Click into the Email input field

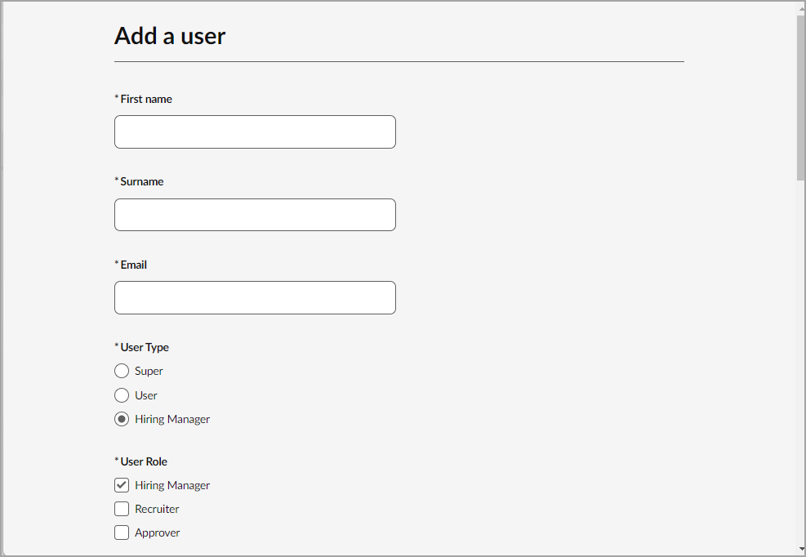[x=255, y=298]
